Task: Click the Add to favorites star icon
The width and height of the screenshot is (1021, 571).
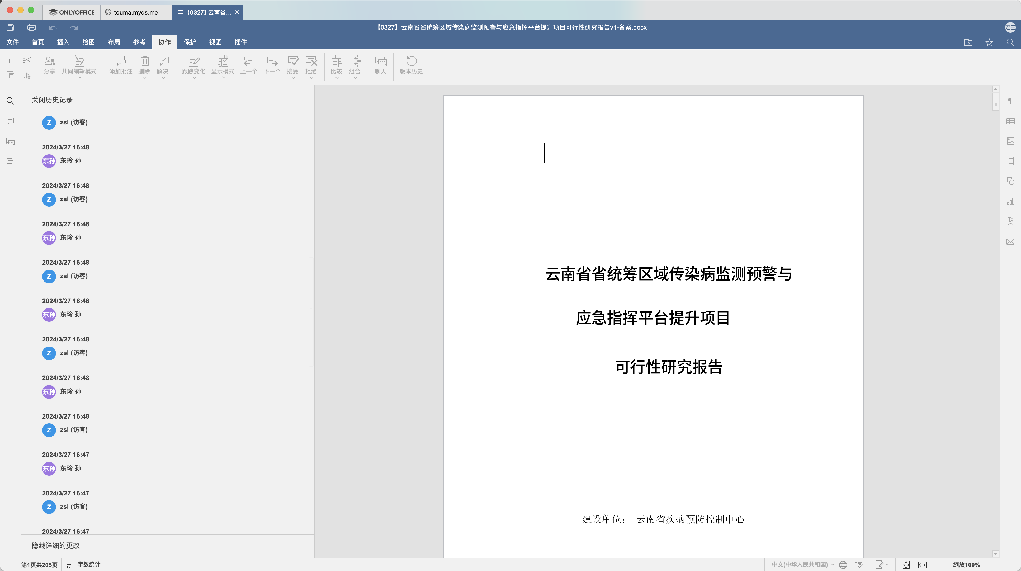Action: 989,43
